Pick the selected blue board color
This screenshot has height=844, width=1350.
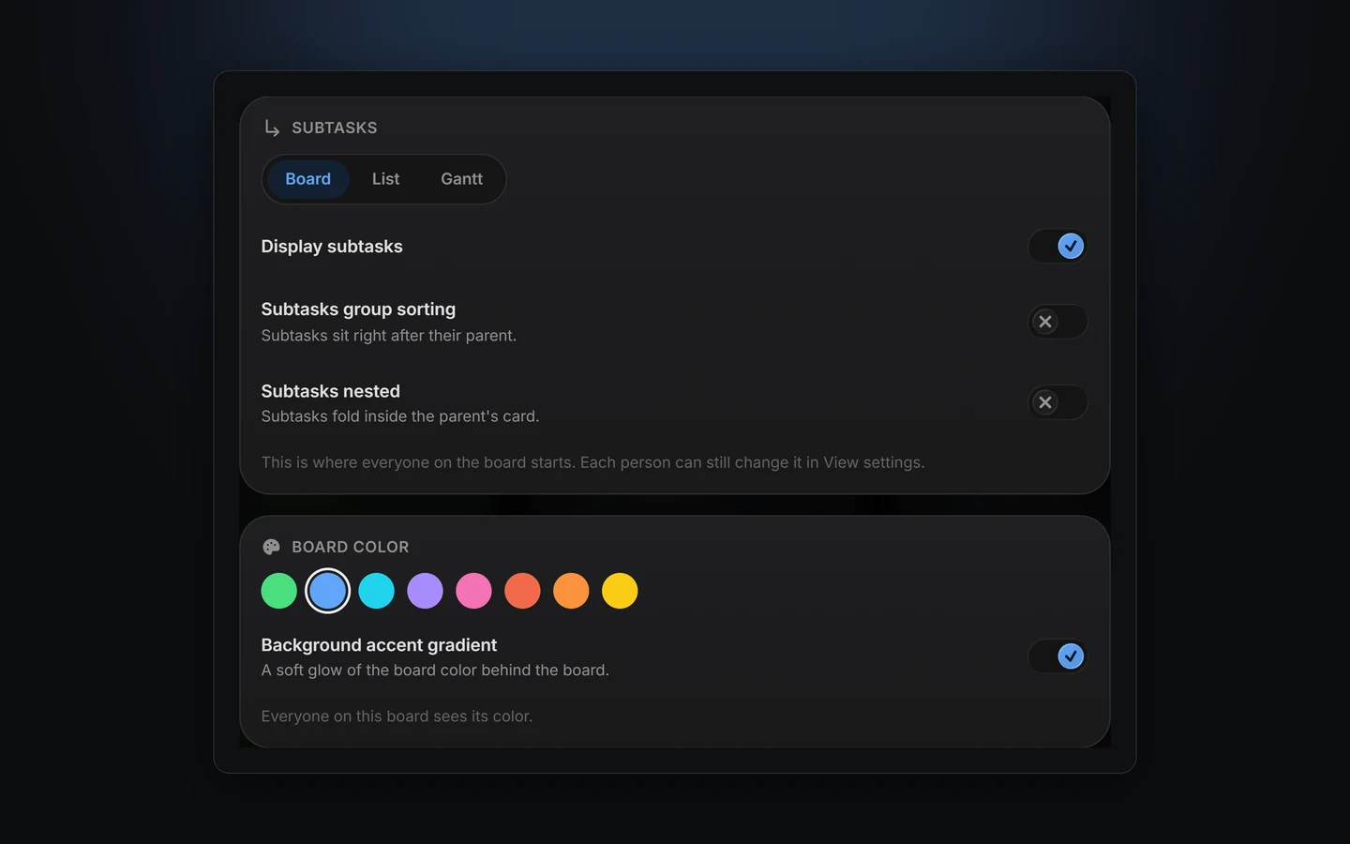(327, 591)
